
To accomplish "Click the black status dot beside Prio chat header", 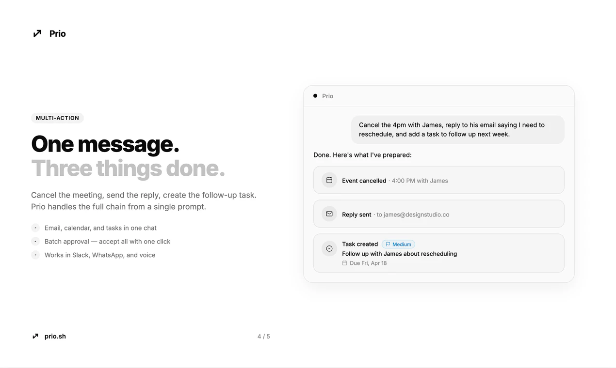I will point(316,96).
